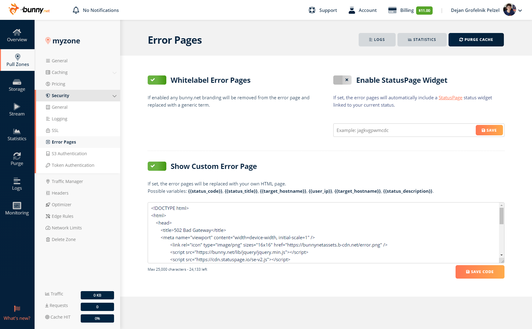Expand the Caching menu chevron
This screenshot has height=329, width=532.
click(x=114, y=73)
